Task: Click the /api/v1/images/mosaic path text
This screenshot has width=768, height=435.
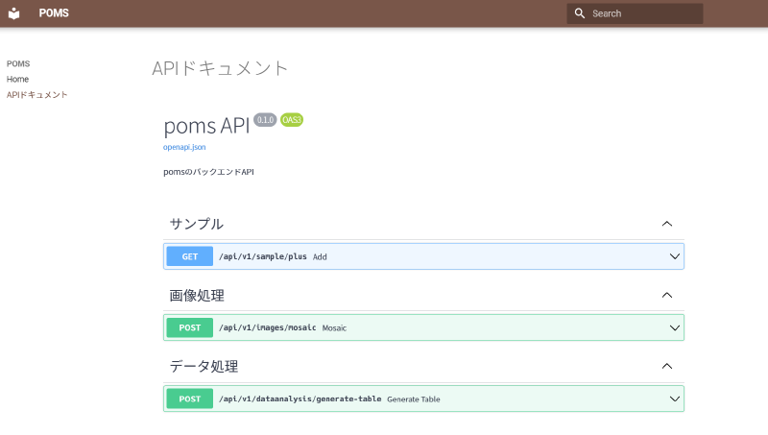Action: (268, 327)
